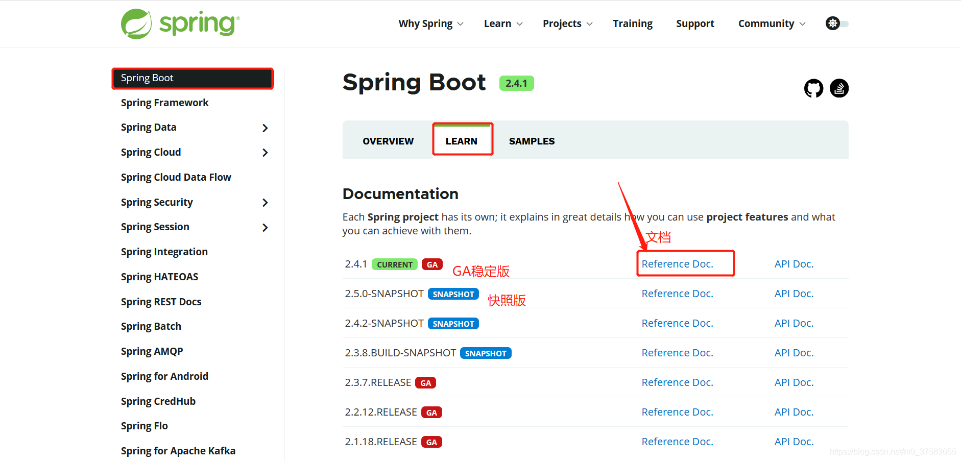Click the SNAPSHOT badge for 2.3.8.BUILD-SNAPSHOT

[486, 353]
